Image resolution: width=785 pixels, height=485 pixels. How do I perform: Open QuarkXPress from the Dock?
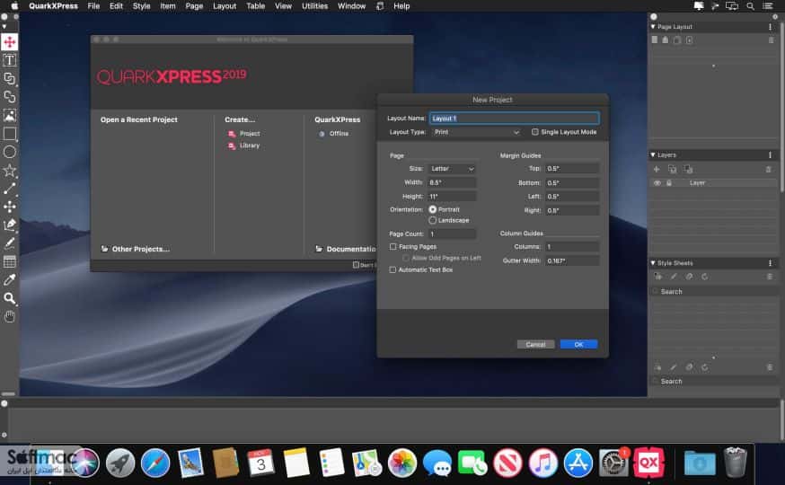648,463
